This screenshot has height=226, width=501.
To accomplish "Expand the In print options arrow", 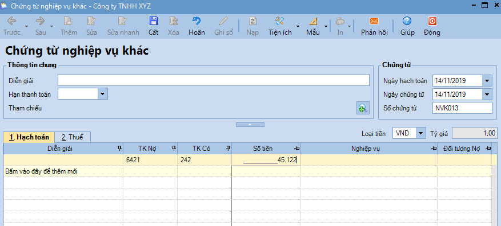I will point(350,26).
